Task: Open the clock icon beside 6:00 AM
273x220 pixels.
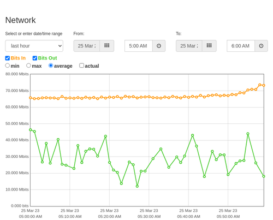Action: pyautogui.click(x=261, y=46)
